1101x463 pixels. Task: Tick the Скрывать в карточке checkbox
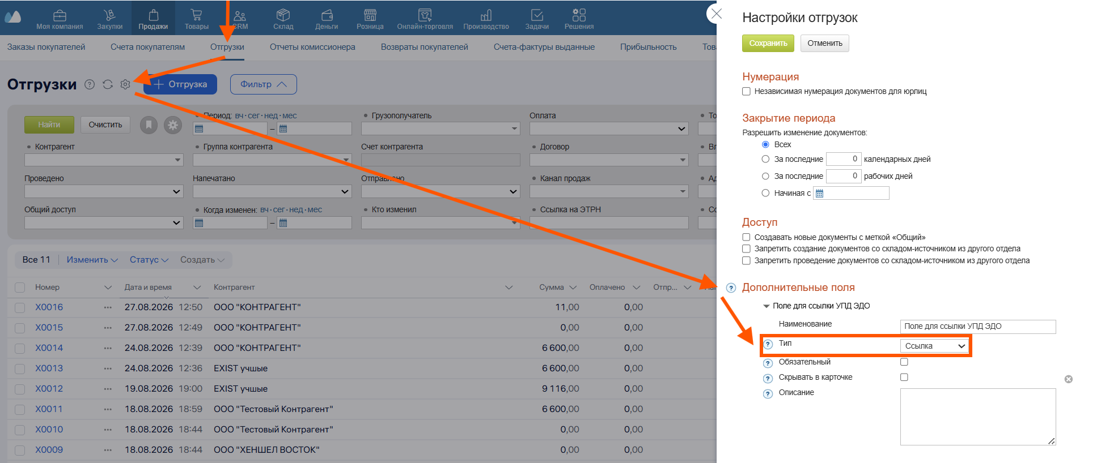tap(904, 377)
